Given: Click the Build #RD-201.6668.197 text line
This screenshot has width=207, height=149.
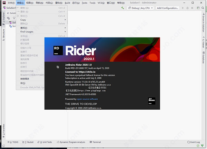Looking at the screenshot, I should click(87, 68).
